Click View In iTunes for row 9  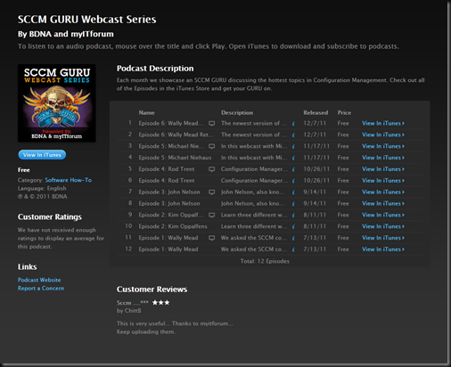pyautogui.click(x=383, y=215)
